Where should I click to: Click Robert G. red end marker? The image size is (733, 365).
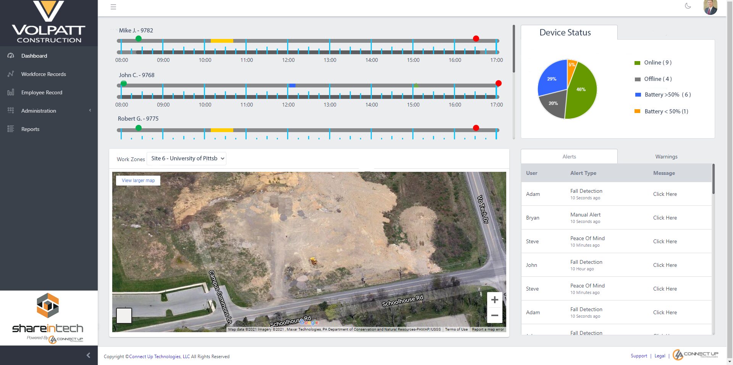[476, 128]
